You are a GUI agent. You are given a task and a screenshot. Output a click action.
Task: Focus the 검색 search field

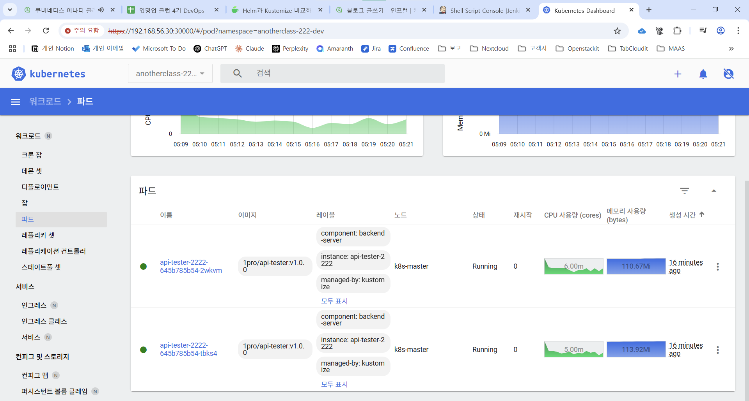[332, 74]
